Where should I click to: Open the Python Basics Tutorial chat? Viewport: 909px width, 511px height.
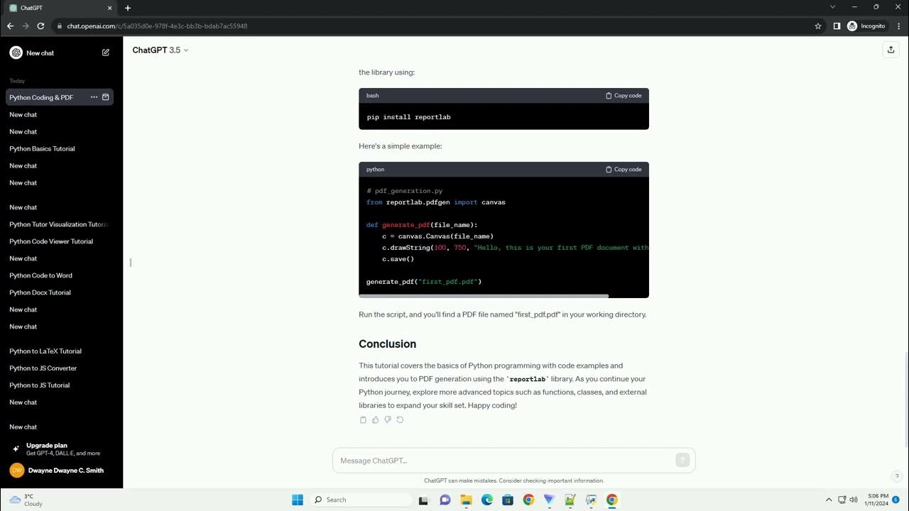click(42, 148)
